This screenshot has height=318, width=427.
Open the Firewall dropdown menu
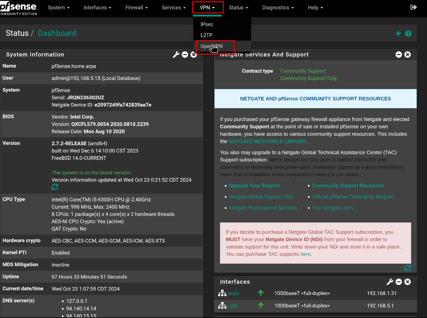pos(136,8)
